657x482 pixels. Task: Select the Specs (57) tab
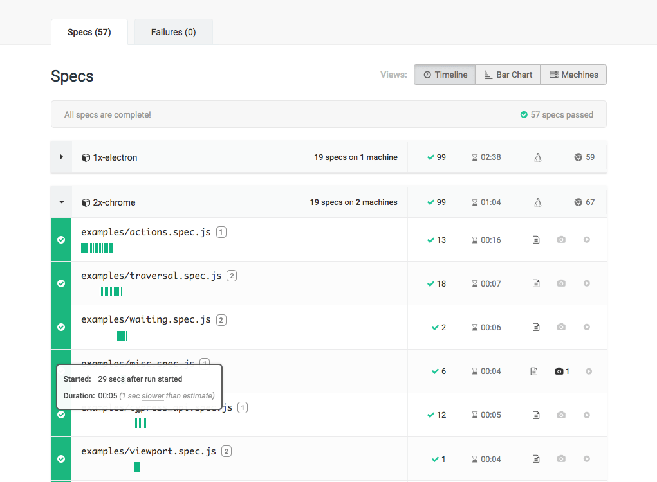(89, 31)
